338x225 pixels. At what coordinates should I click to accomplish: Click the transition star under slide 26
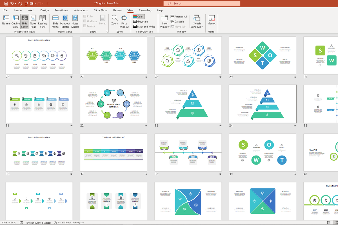72,77
